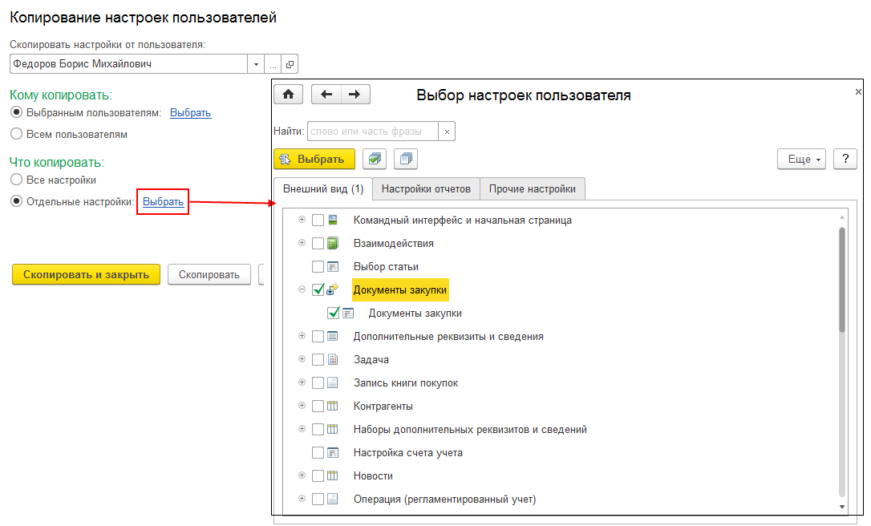Click the settings list vertical scrollbar

841,281
